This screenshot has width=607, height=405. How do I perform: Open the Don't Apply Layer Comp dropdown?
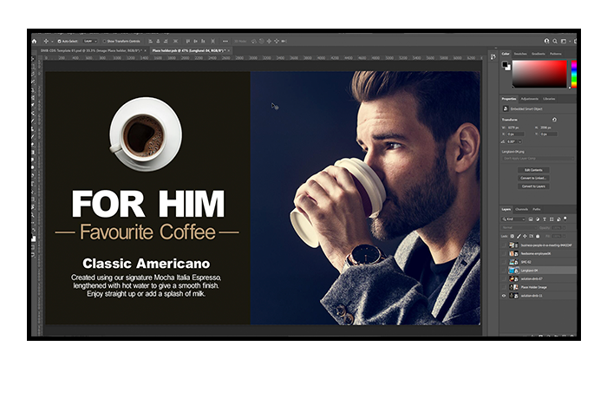(x=538, y=159)
